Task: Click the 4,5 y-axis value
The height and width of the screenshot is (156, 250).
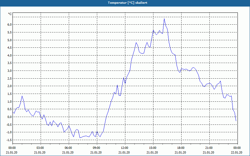Action: (10, 48)
